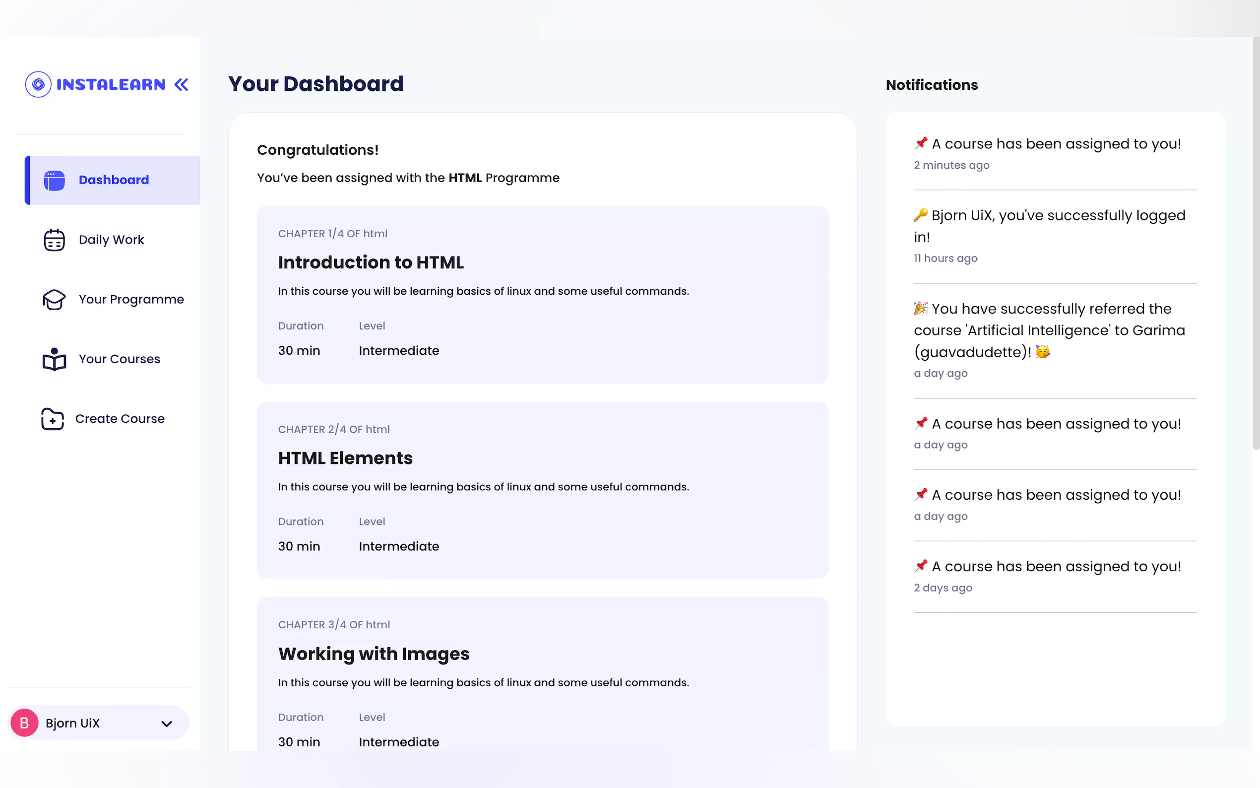Select Create Course in the sidebar
This screenshot has height=788, width=1260.
click(120, 419)
